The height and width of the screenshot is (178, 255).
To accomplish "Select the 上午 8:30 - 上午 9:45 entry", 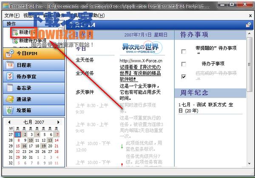I will point(92,127).
